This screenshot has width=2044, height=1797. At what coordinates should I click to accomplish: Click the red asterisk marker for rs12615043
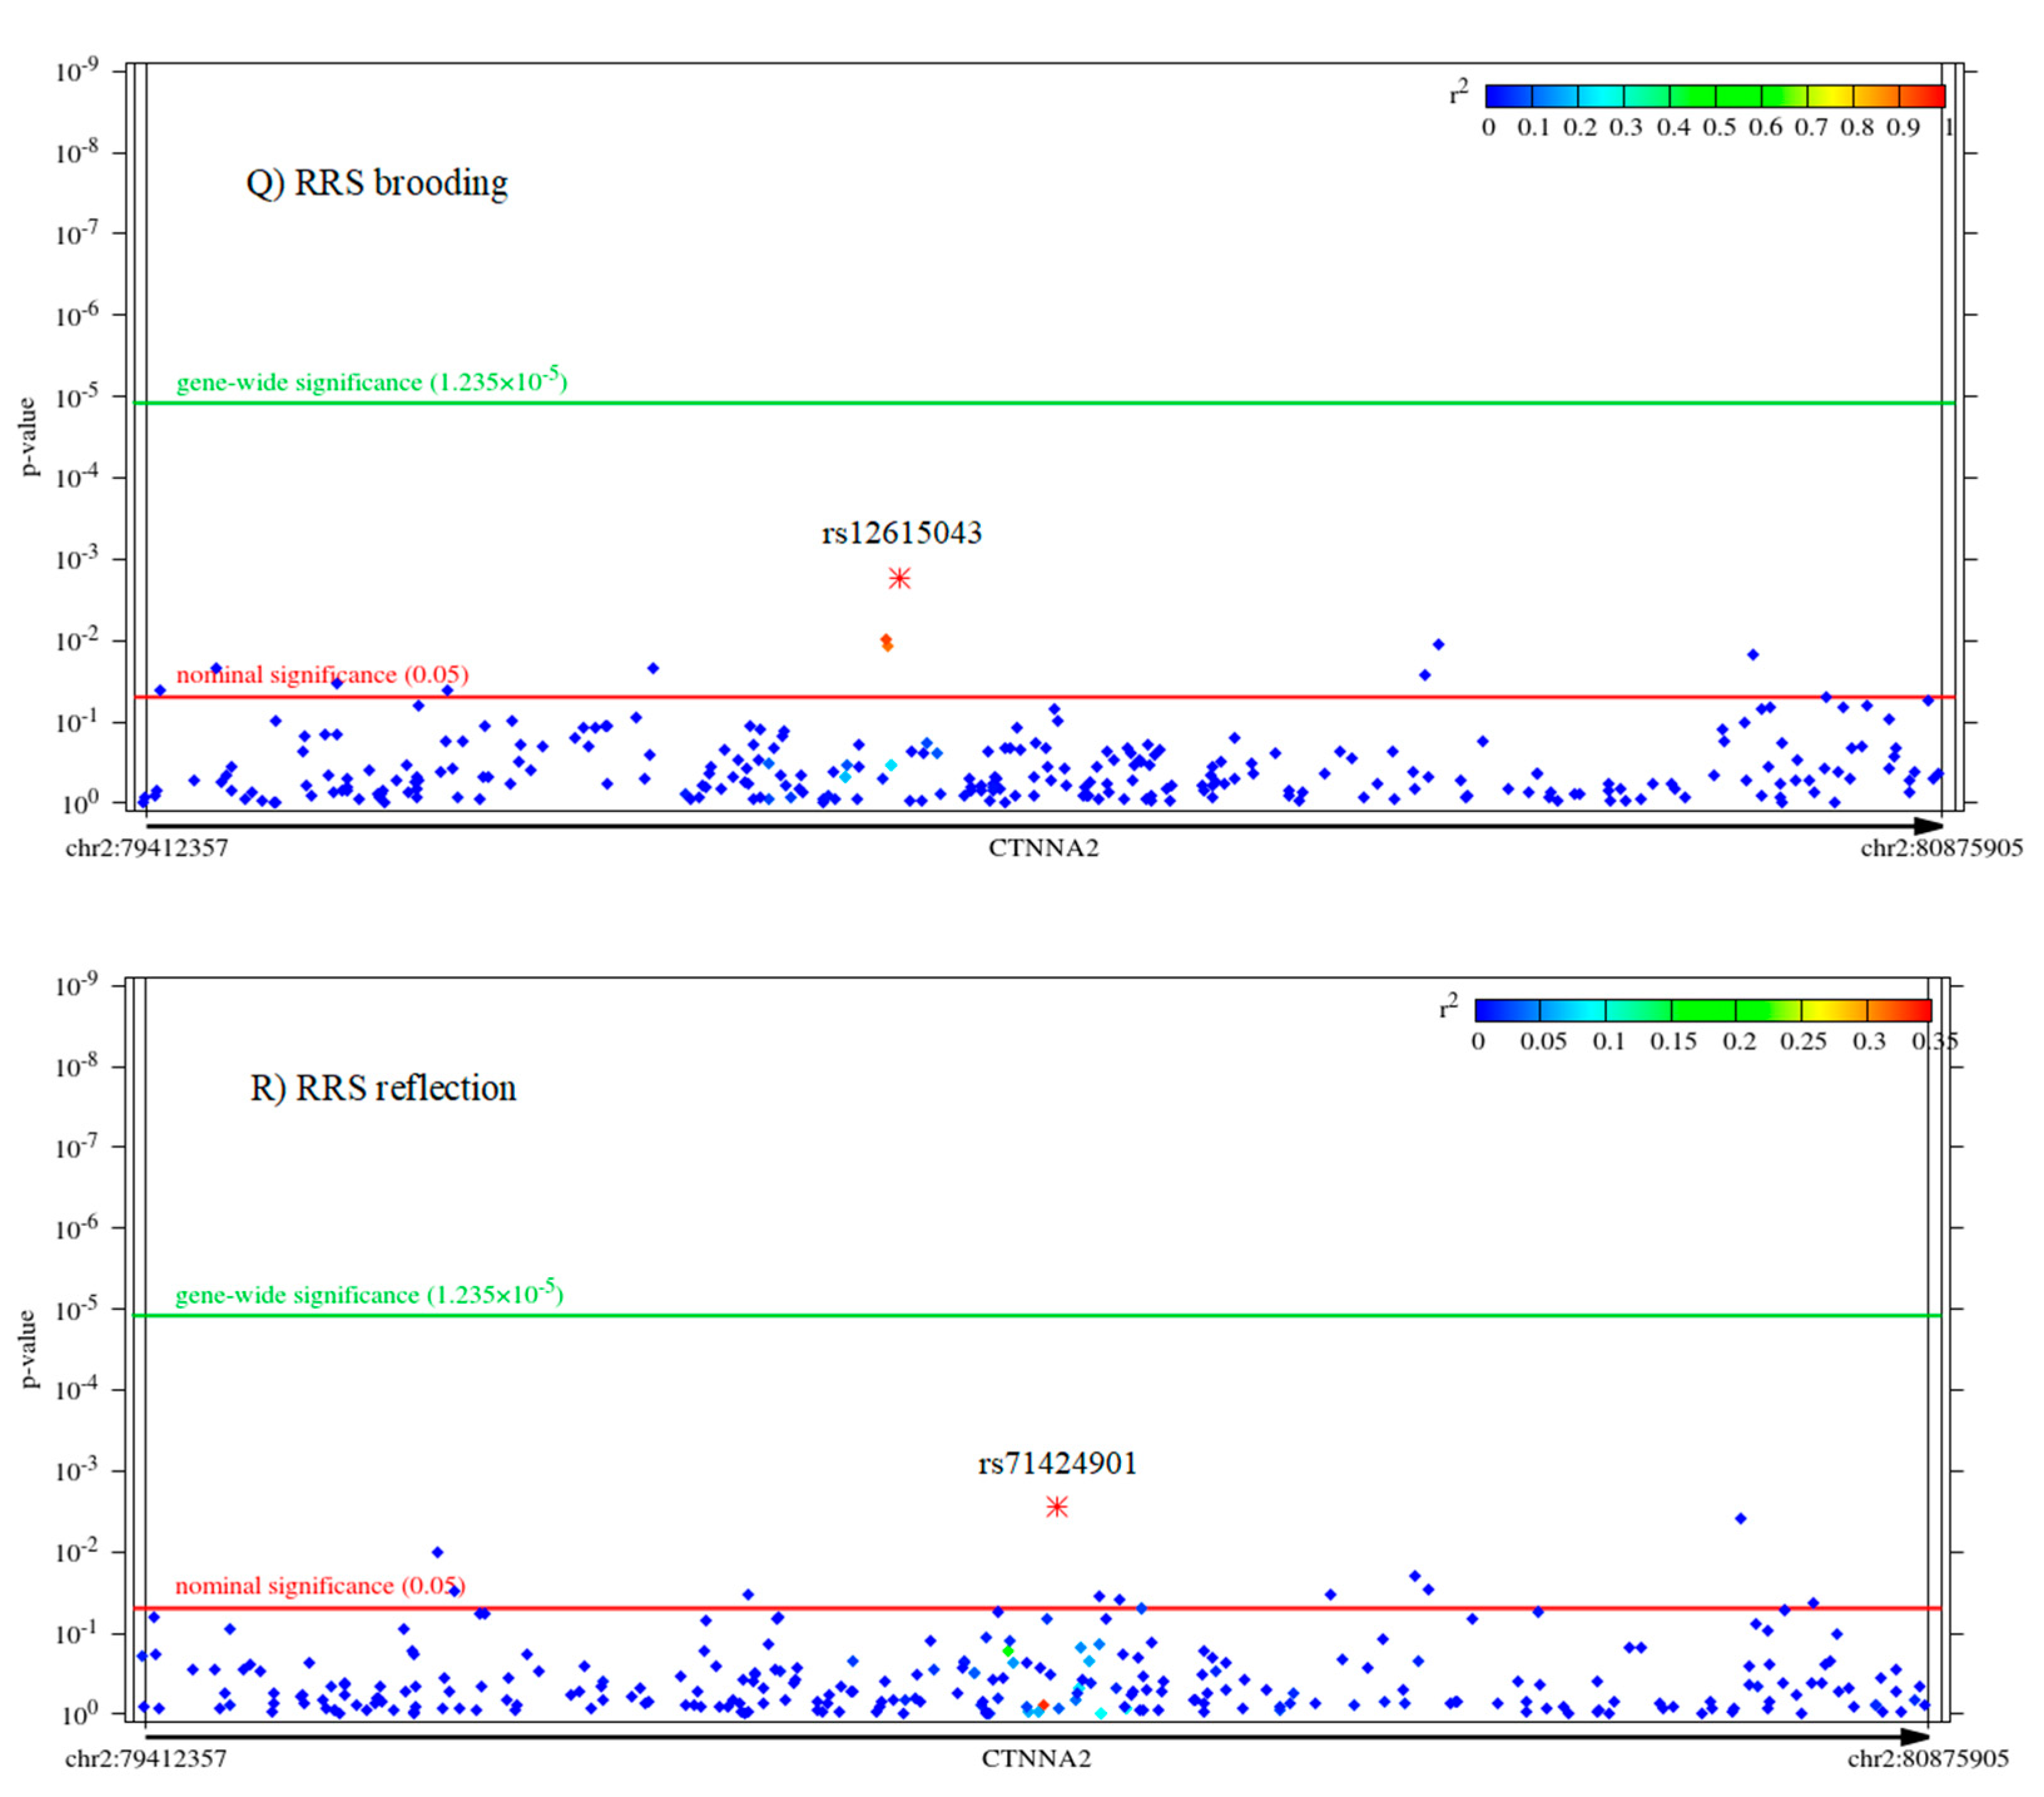coord(899,578)
